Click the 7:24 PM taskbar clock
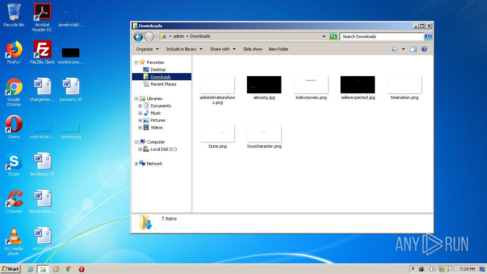 (x=467, y=269)
